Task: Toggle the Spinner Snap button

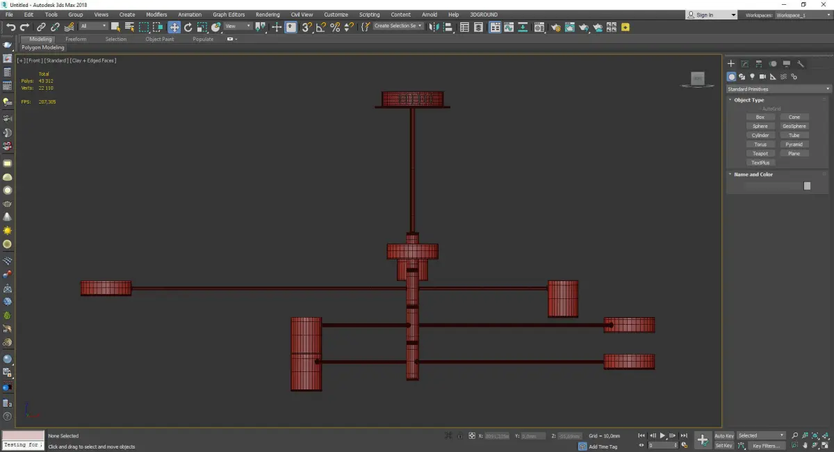Action: tap(349, 27)
